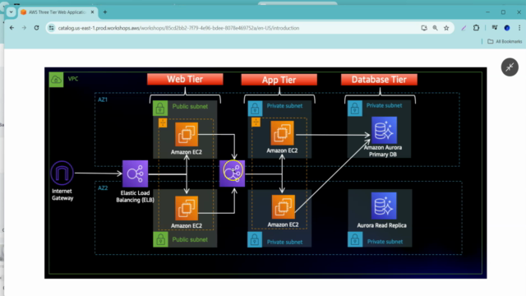Click the App Tier AZ2 Amazon EC2 icon
This screenshot has width=526, height=296.
(283, 206)
